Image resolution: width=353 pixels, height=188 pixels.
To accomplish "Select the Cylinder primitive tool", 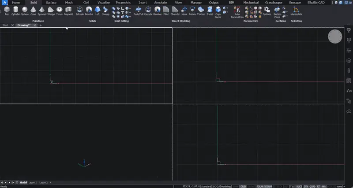I will pos(15,11).
